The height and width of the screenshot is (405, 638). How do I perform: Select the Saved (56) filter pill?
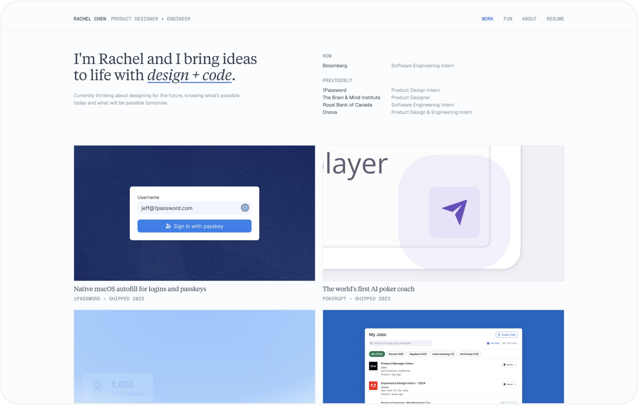pyautogui.click(x=396, y=354)
